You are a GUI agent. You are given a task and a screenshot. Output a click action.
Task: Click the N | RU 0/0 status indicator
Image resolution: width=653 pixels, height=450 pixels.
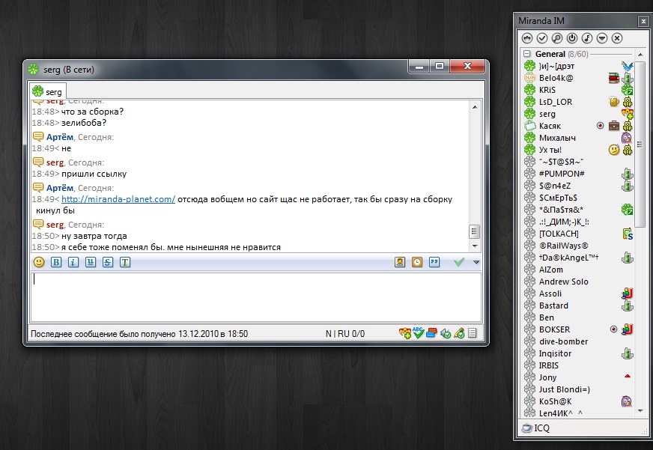[344, 334]
